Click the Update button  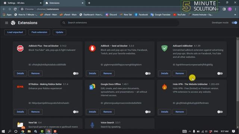click(59, 32)
